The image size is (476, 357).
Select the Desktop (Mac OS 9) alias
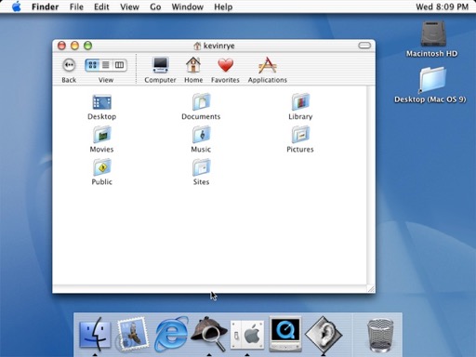(432, 80)
